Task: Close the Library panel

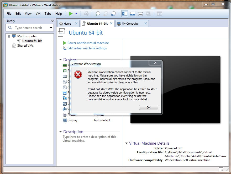Action: [x=52, y=21]
